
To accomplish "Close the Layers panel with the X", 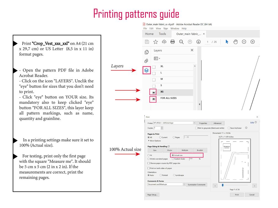I will (192, 50).
